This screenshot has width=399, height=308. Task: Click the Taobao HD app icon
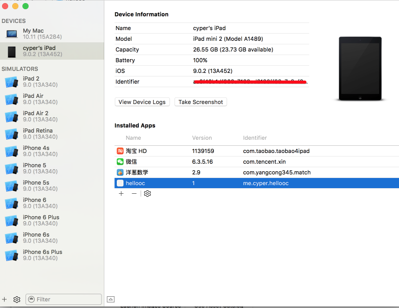coord(120,151)
